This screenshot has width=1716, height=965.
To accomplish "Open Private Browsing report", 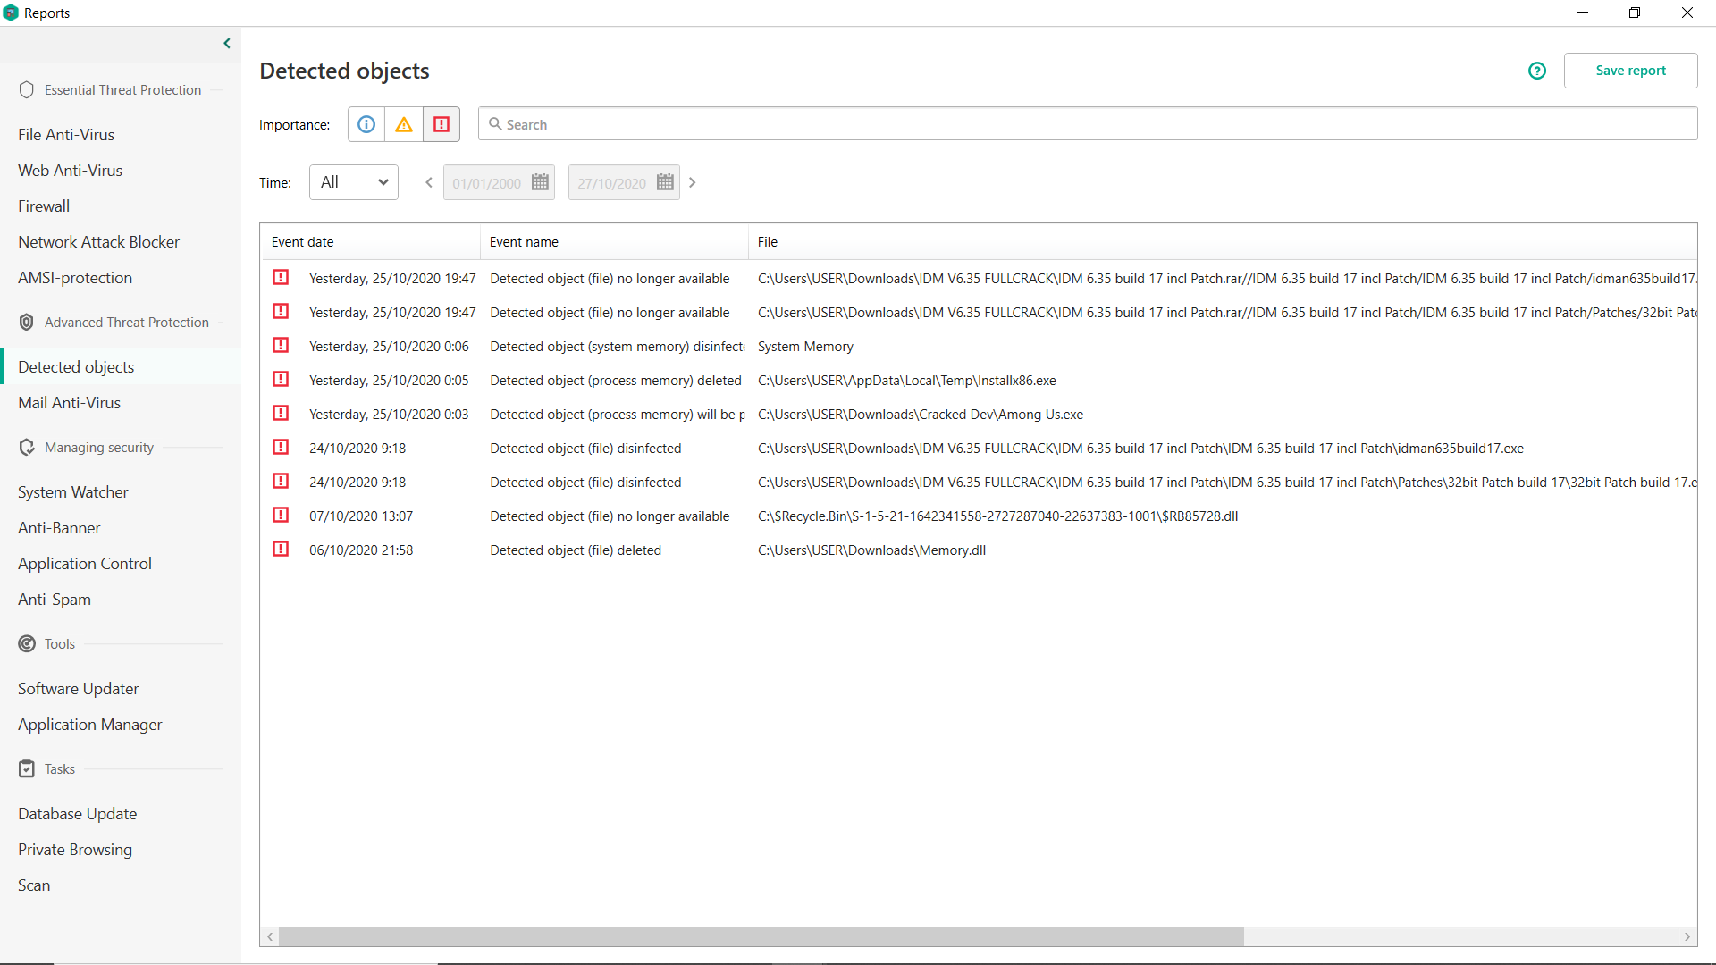I will pos(75,850).
